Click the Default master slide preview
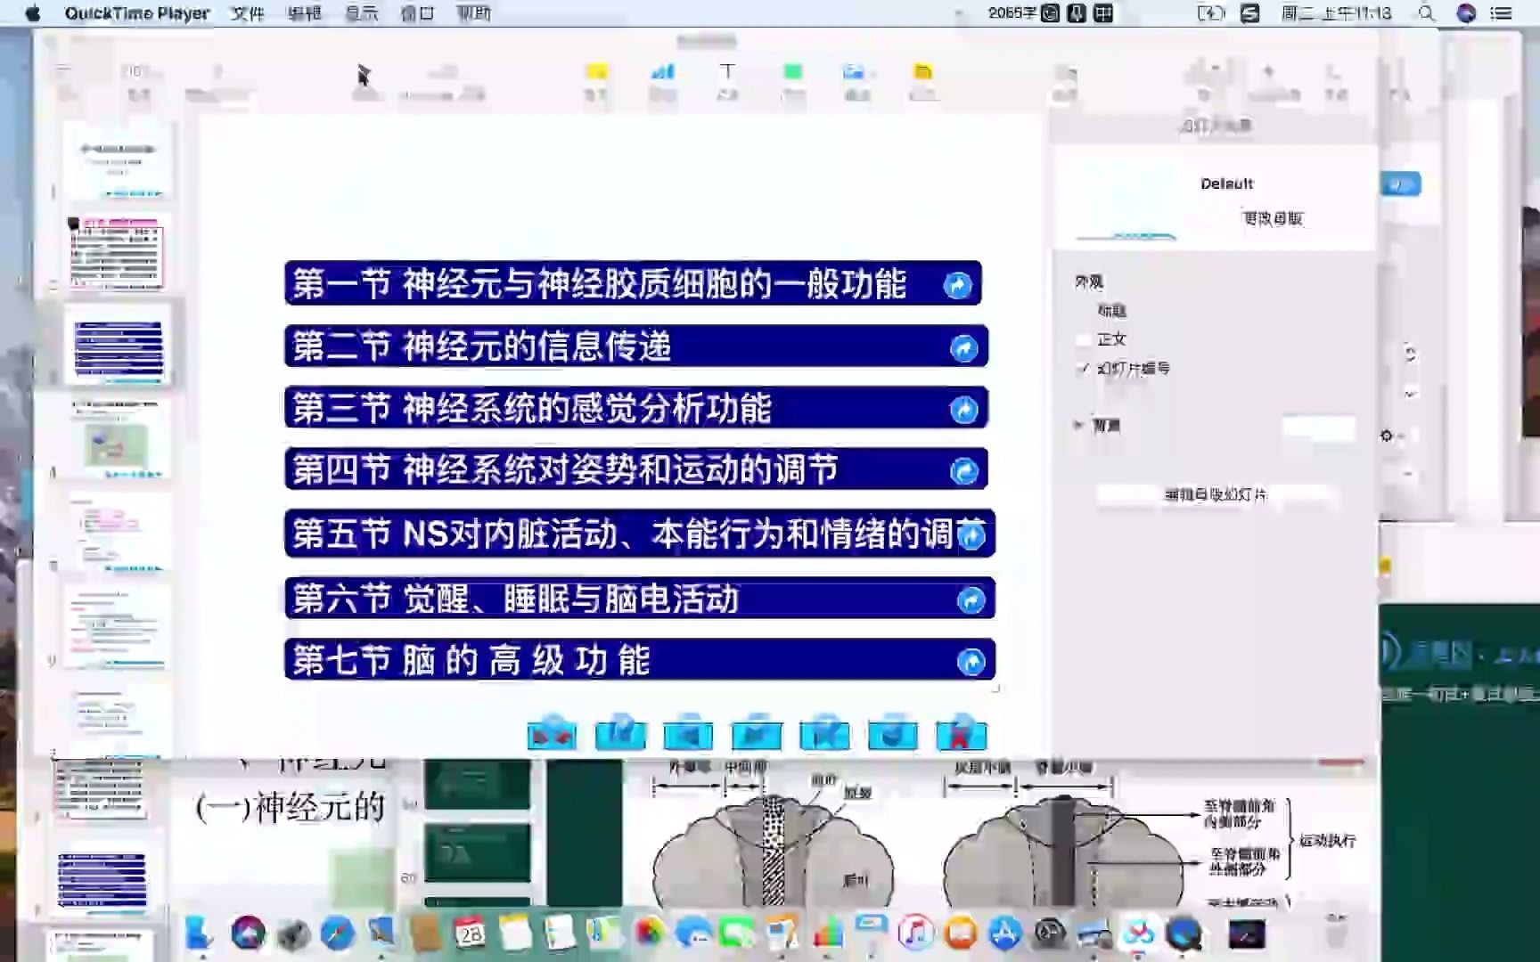Image resolution: width=1540 pixels, height=962 pixels. [1126, 200]
